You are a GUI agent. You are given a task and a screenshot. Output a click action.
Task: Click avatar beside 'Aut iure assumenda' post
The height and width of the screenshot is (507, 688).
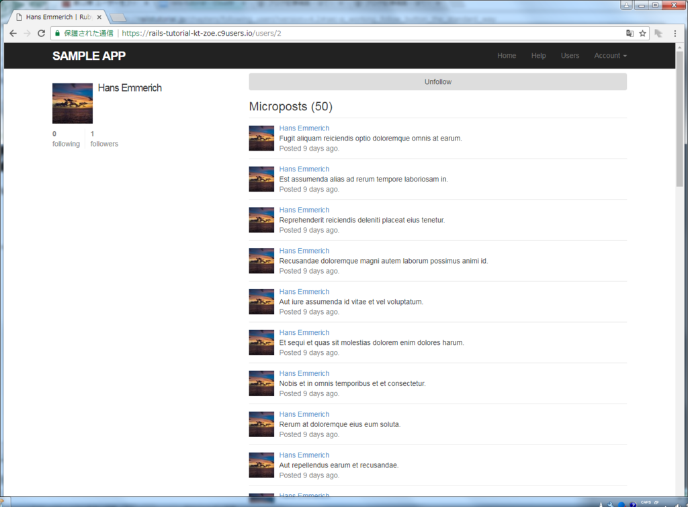coord(261,301)
